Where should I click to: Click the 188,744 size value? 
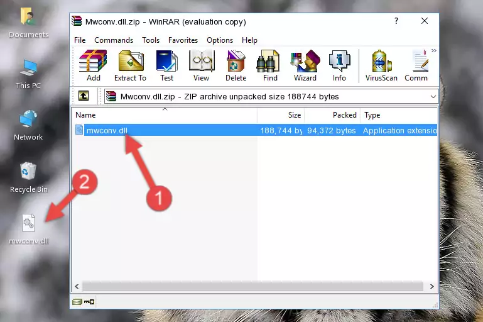pos(281,130)
